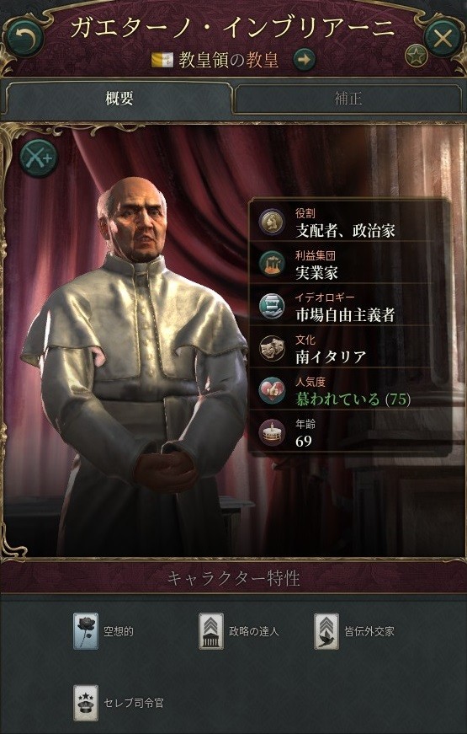467x734 pixels.
Task: Click the Papal States flag icon
Action: pyautogui.click(x=162, y=60)
